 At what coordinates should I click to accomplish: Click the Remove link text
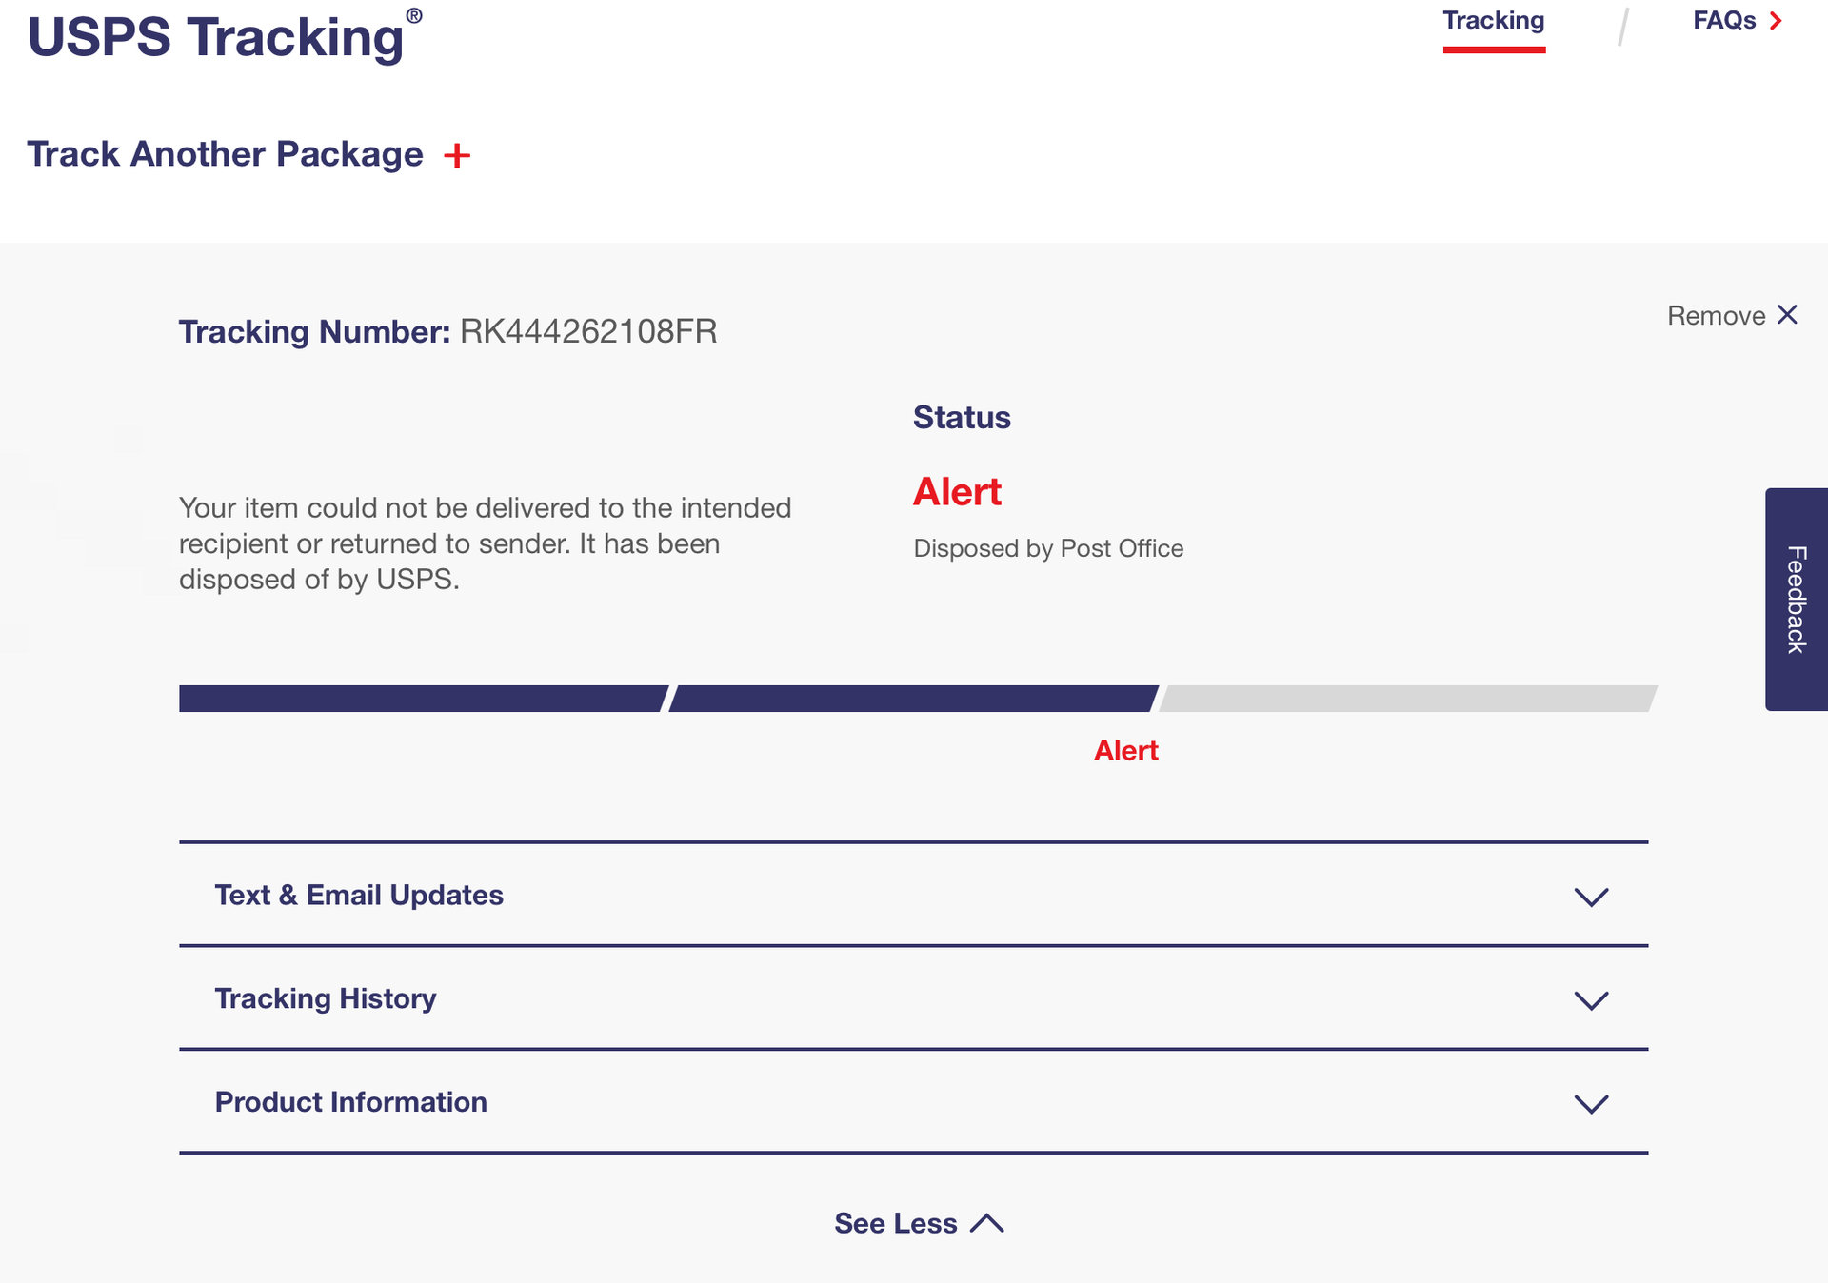1716,316
